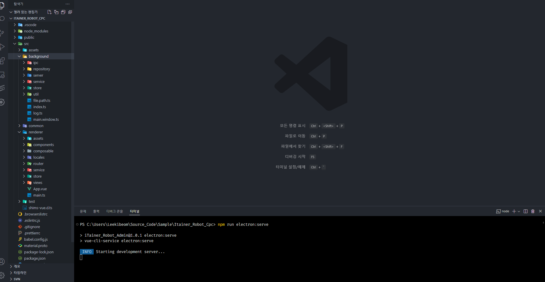545x282 pixels.
Task: Collapse the background folder
Action: 38,57
